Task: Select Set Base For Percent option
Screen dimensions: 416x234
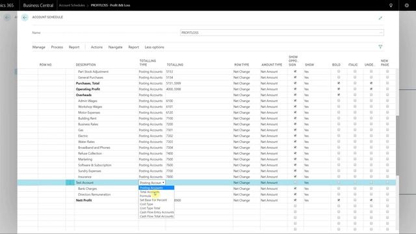Action: click(157, 200)
